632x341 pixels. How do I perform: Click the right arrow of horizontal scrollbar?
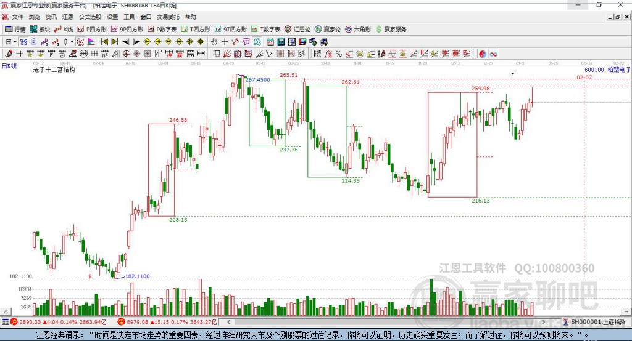pyautogui.click(x=543, y=322)
